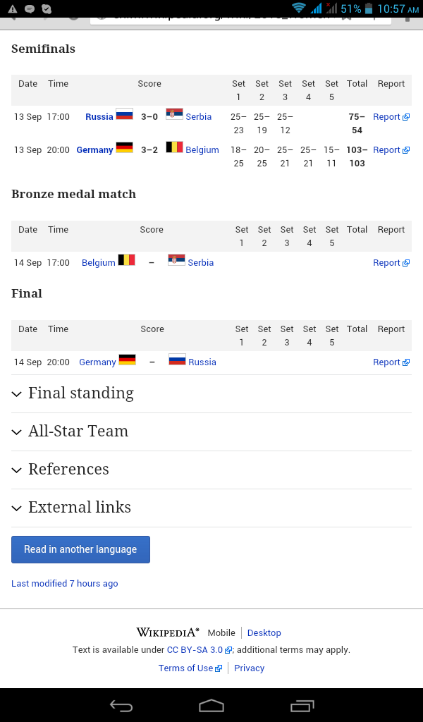The width and height of the screenshot is (423, 722).
Task: Click the German flag in the Final row
Action: pos(127,360)
